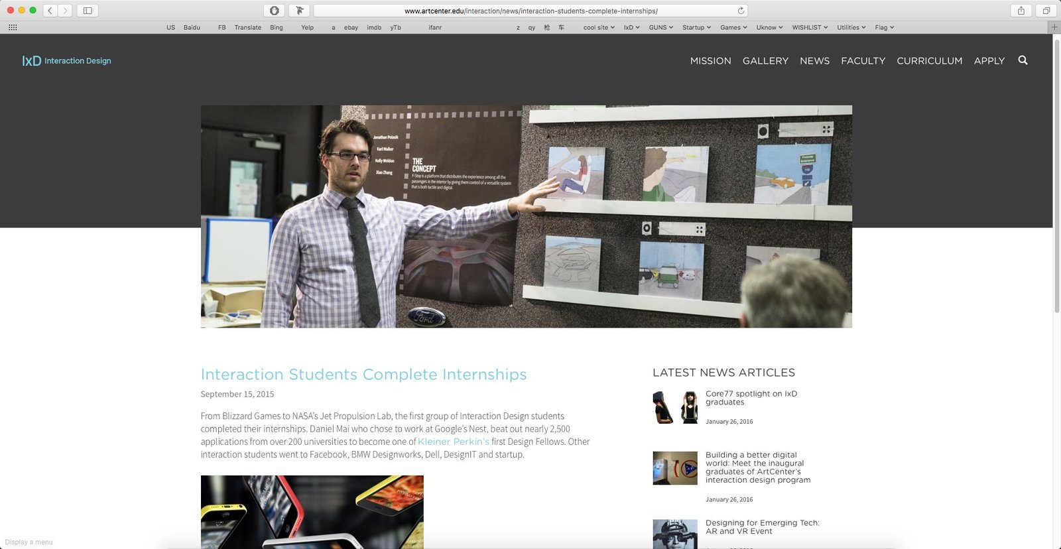Screen dimensions: 1061x549
Task: Expand the WISHLIST bookmarks folder
Action: pos(810,27)
